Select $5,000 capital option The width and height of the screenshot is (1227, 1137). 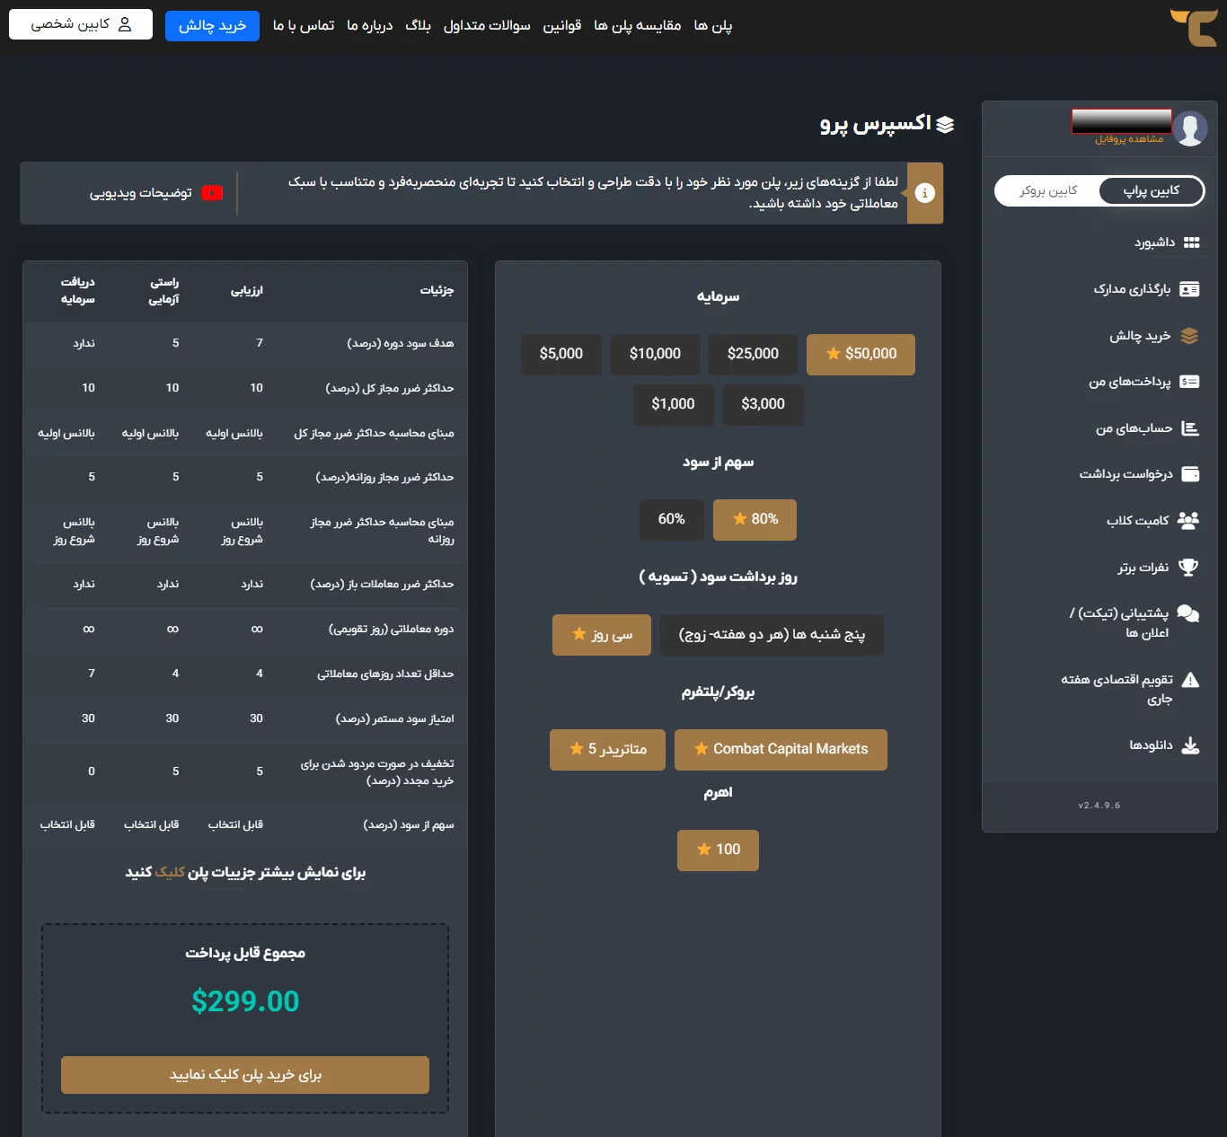(x=561, y=354)
